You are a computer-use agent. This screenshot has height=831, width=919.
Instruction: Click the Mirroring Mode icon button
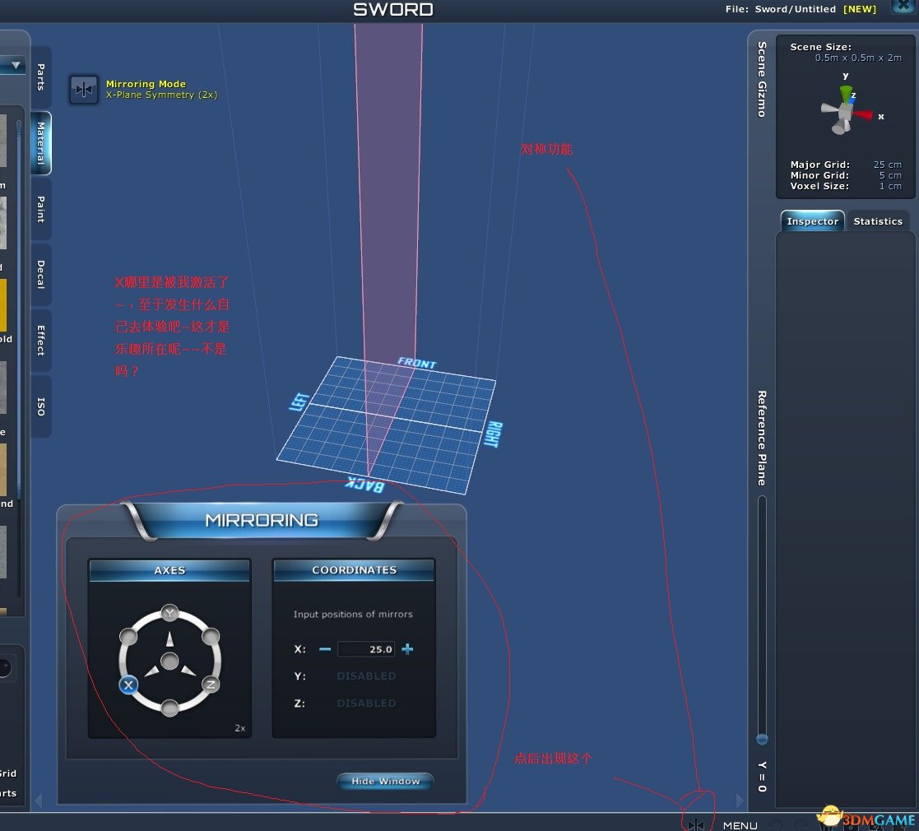coord(84,90)
